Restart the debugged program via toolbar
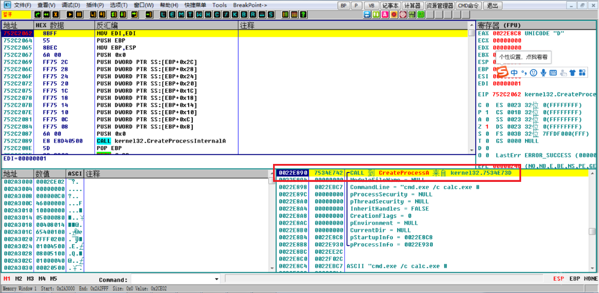Image resolution: width=599 pixels, height=293 pixels. pyautogui.click(x=46, y=14)
